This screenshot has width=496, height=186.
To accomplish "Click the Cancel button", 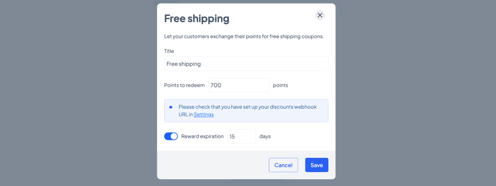I will (x=283, y=165).
